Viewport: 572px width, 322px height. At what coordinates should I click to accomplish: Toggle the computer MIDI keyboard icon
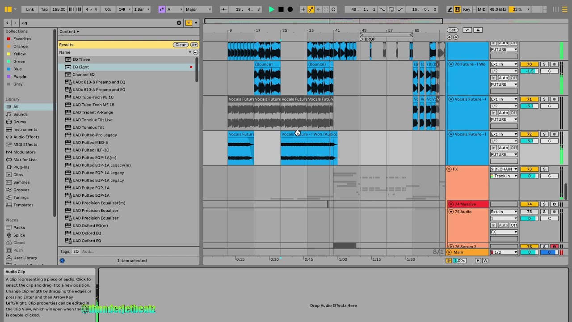pyautogui.click(x=458, y=9)
